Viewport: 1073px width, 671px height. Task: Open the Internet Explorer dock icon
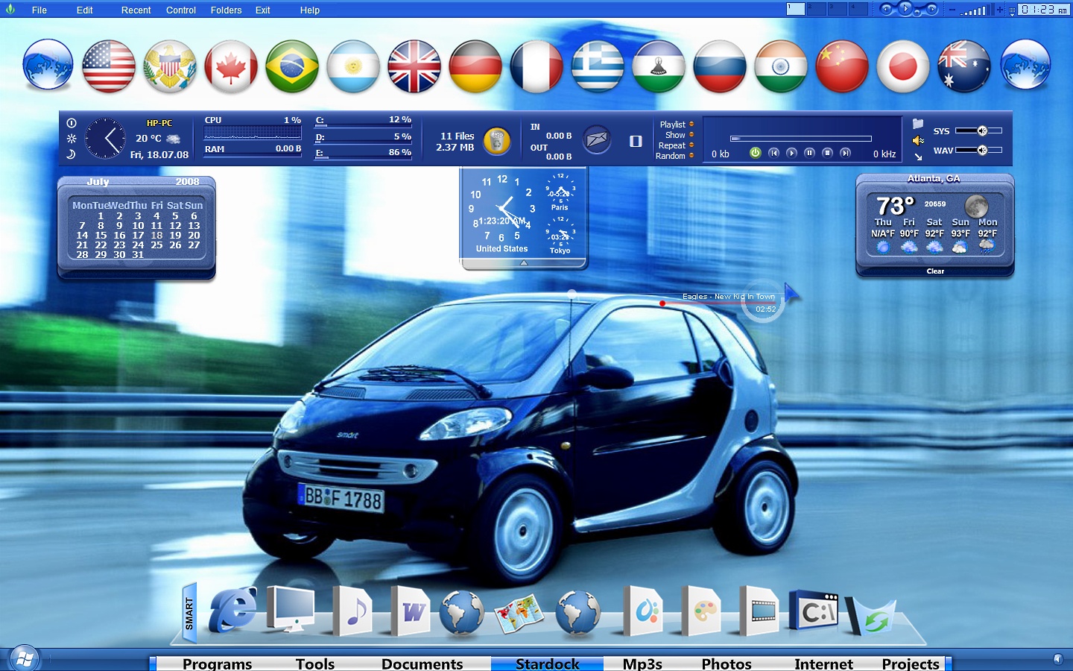(x=232, y=610)
